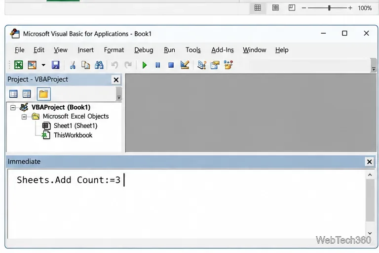Open the Run menu
The image size is (379, 253).
169,50
